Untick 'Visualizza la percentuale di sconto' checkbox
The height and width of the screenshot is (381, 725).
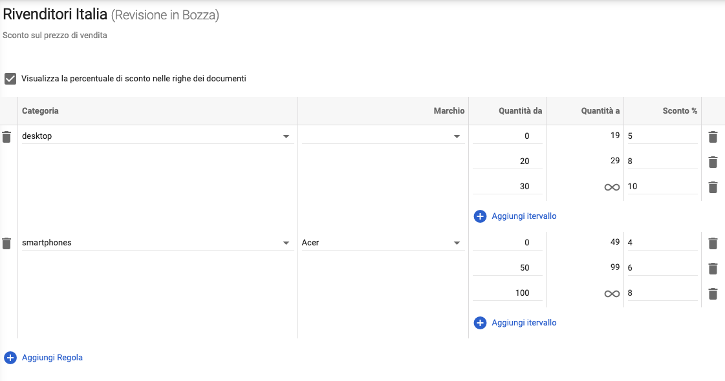click(x=10, y=79)
